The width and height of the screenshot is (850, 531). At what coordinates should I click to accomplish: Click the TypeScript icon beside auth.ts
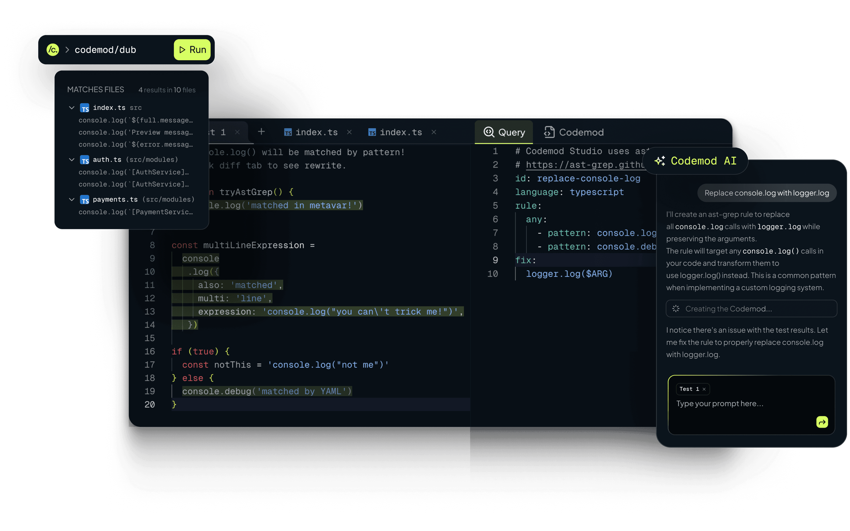coord(85,160)
